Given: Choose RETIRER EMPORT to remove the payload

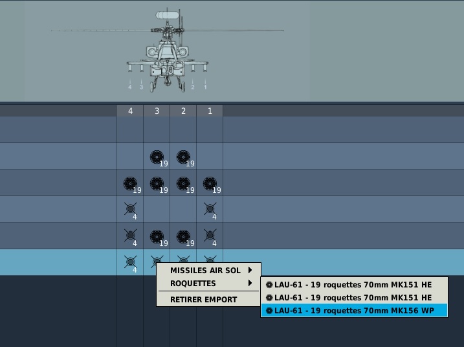Looking at the screenshot, I should [208, 300].
